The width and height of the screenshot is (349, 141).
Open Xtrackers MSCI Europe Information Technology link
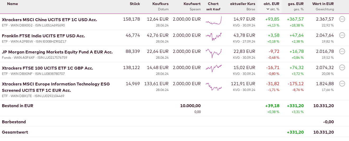[56, 84]
